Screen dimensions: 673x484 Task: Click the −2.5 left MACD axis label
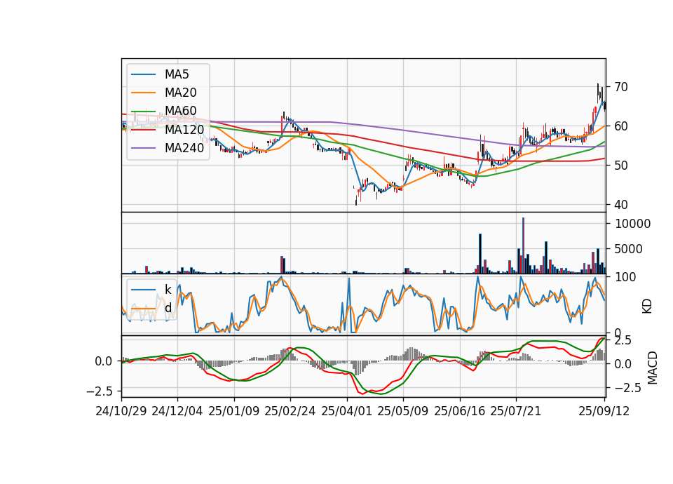(x=100, y=391)
